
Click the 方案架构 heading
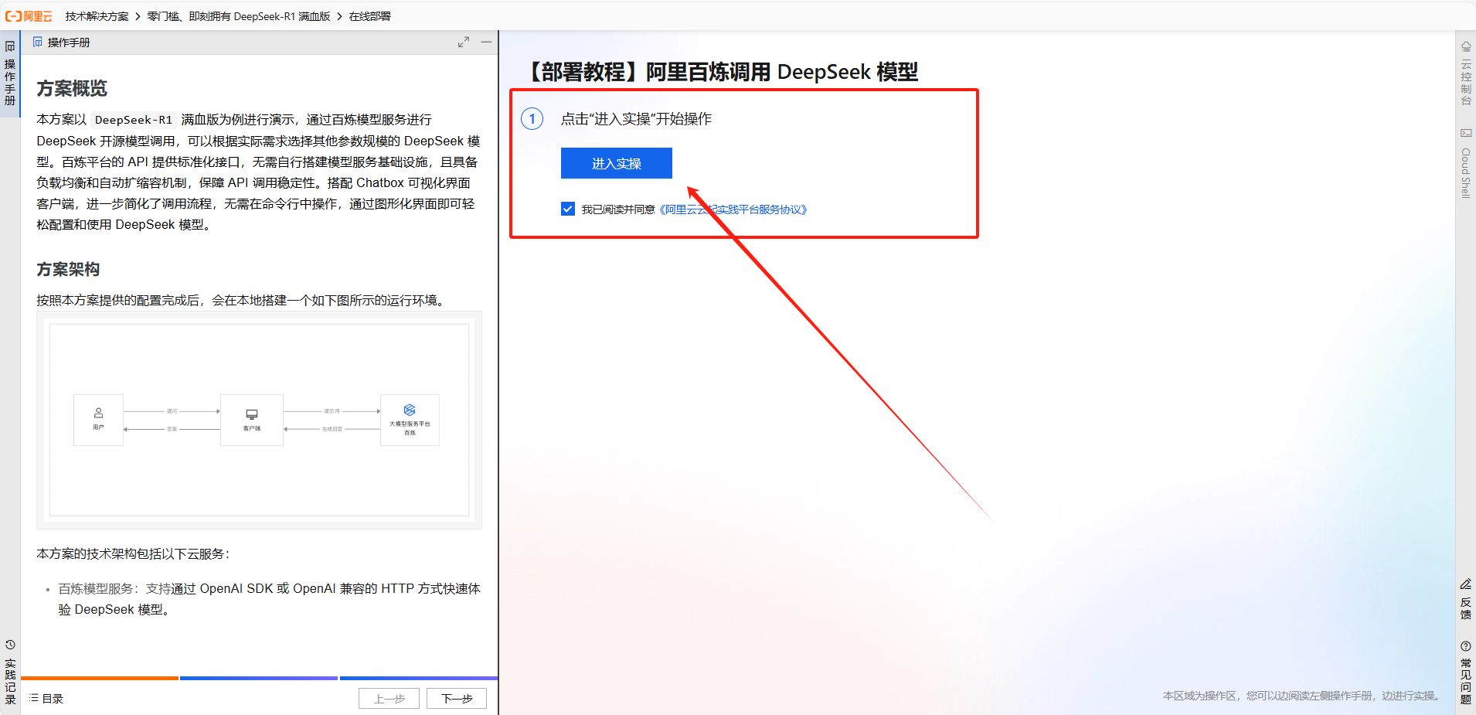pyautogui.click(x=68, y=269)
